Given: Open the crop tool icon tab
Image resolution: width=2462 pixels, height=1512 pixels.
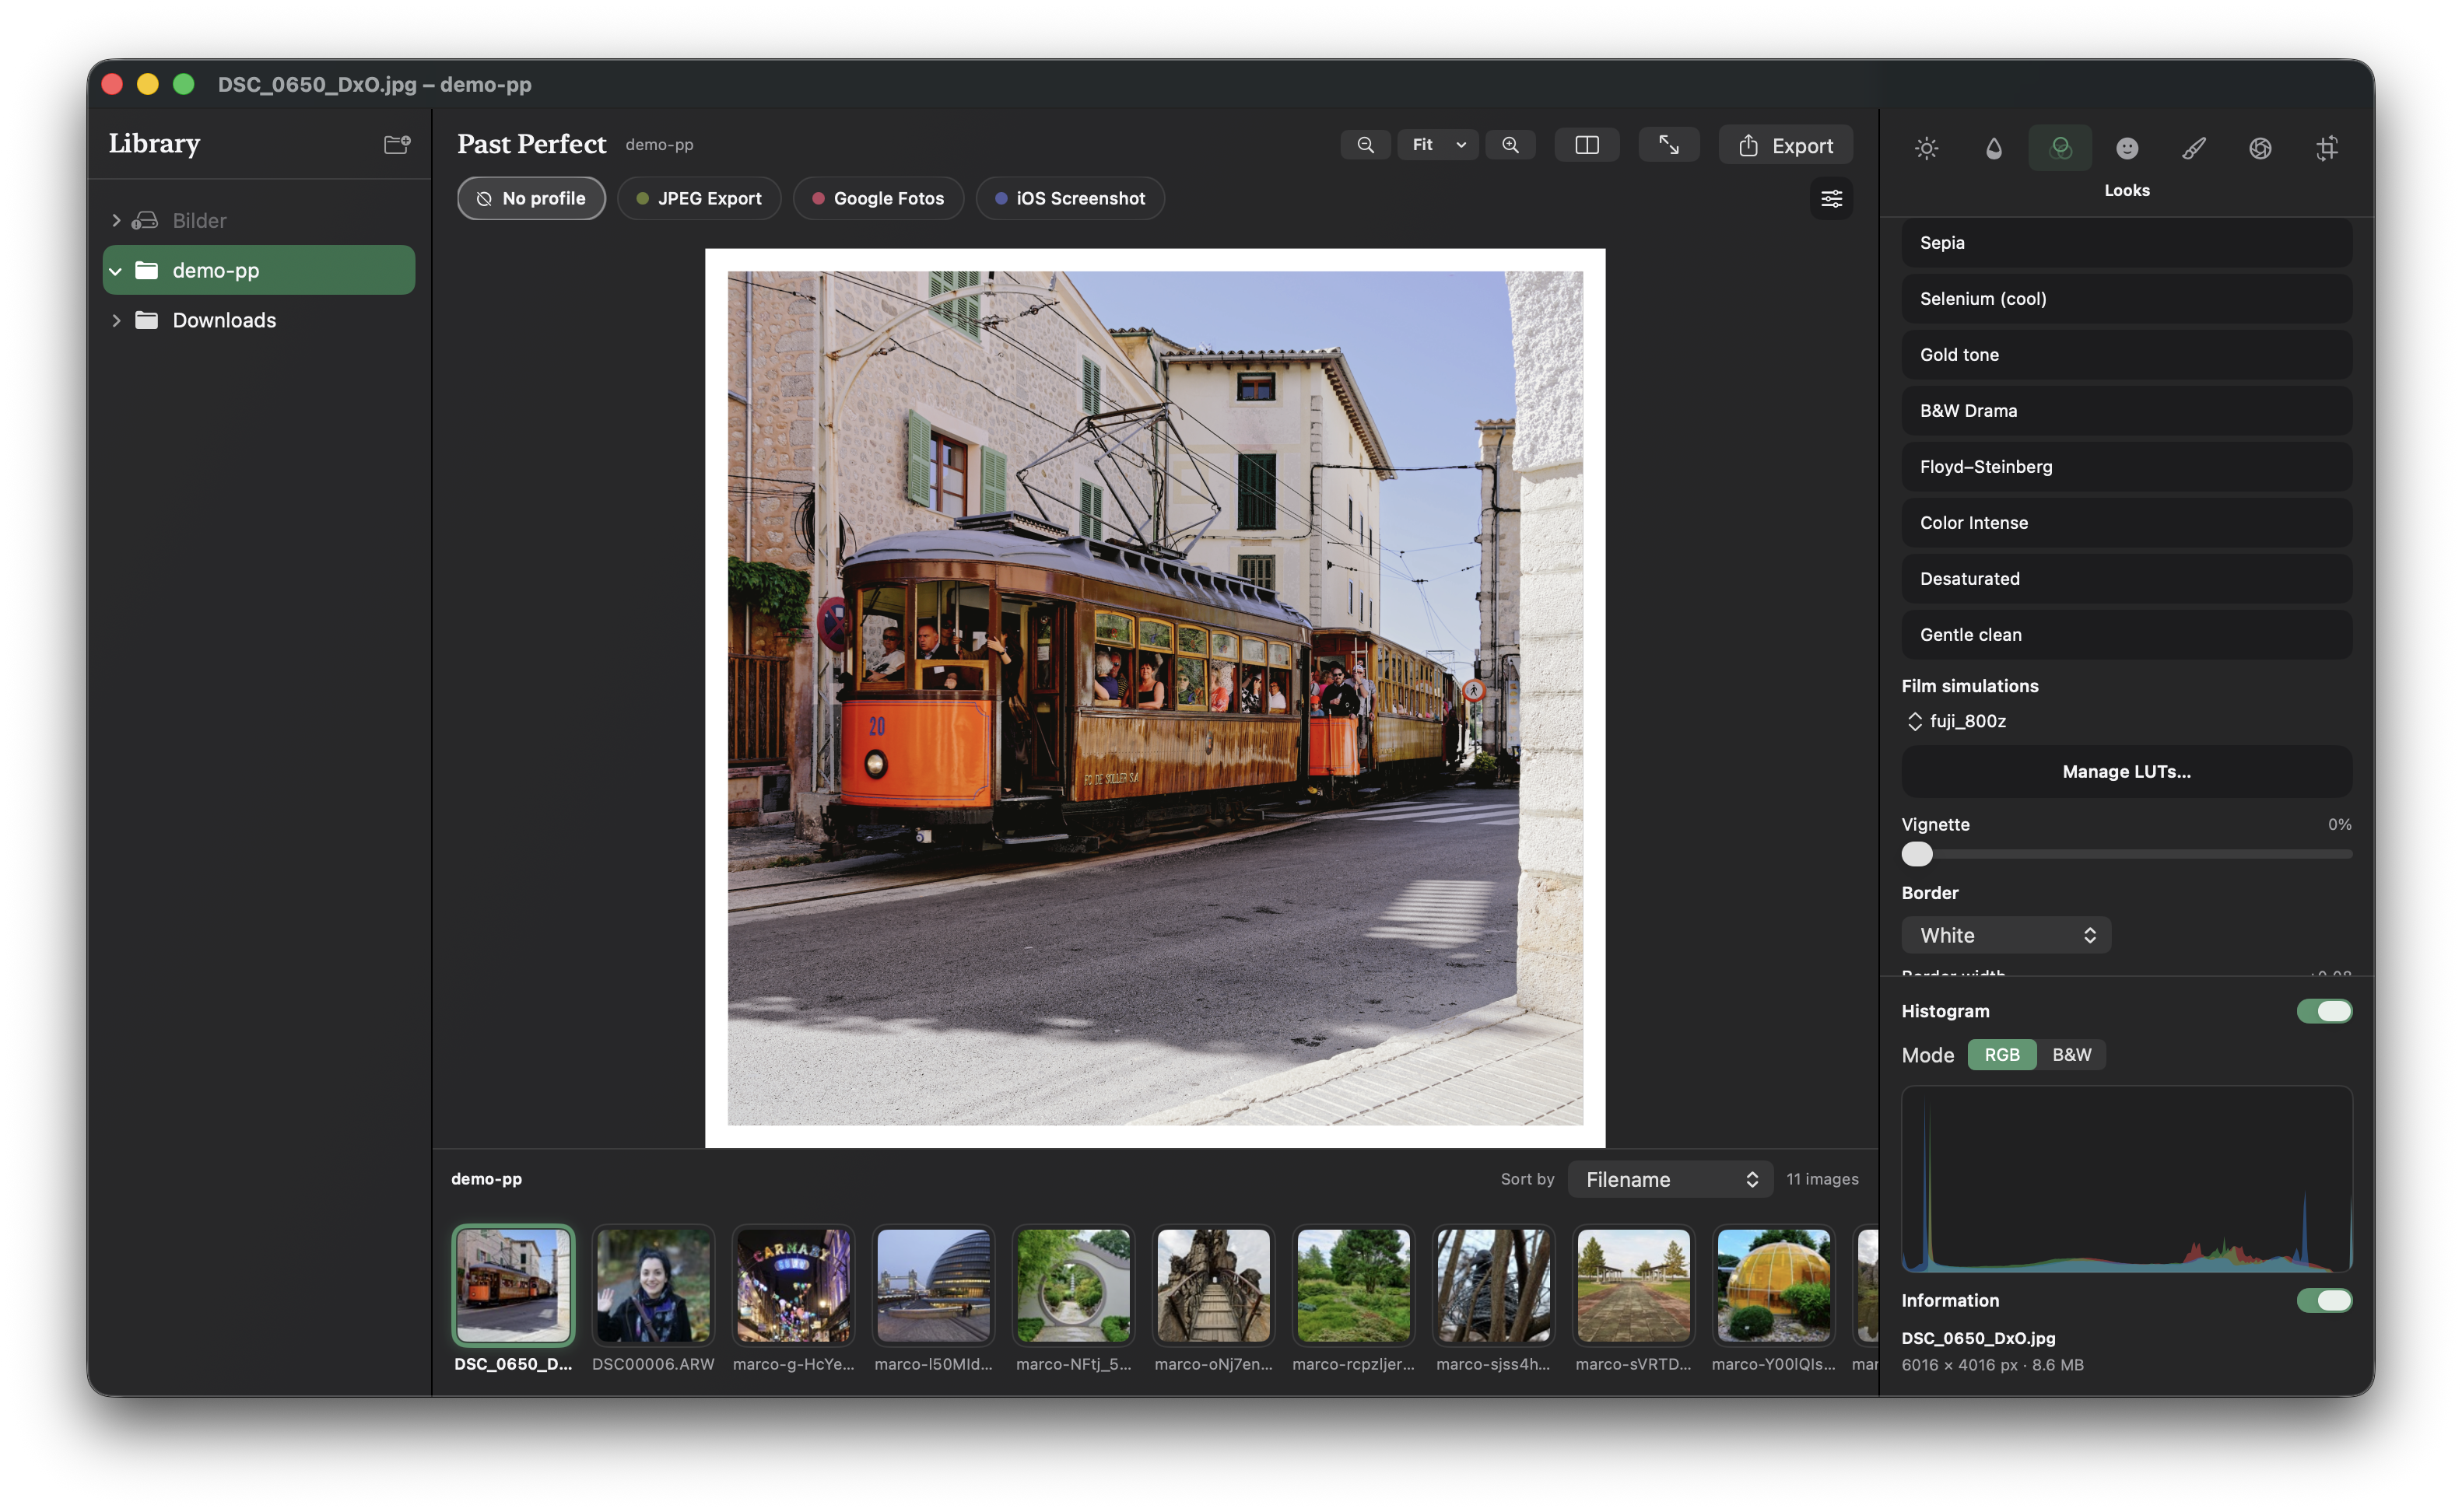Looking at the screenshot, I should 2327,148.
